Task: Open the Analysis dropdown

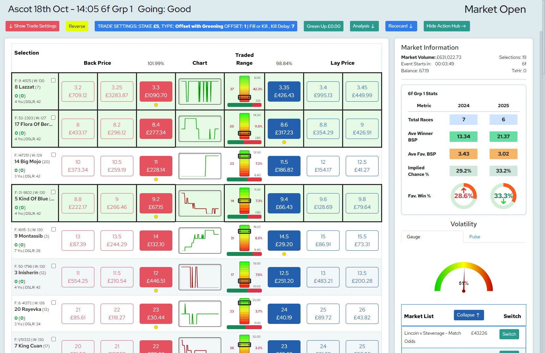Action: point(364,26)
